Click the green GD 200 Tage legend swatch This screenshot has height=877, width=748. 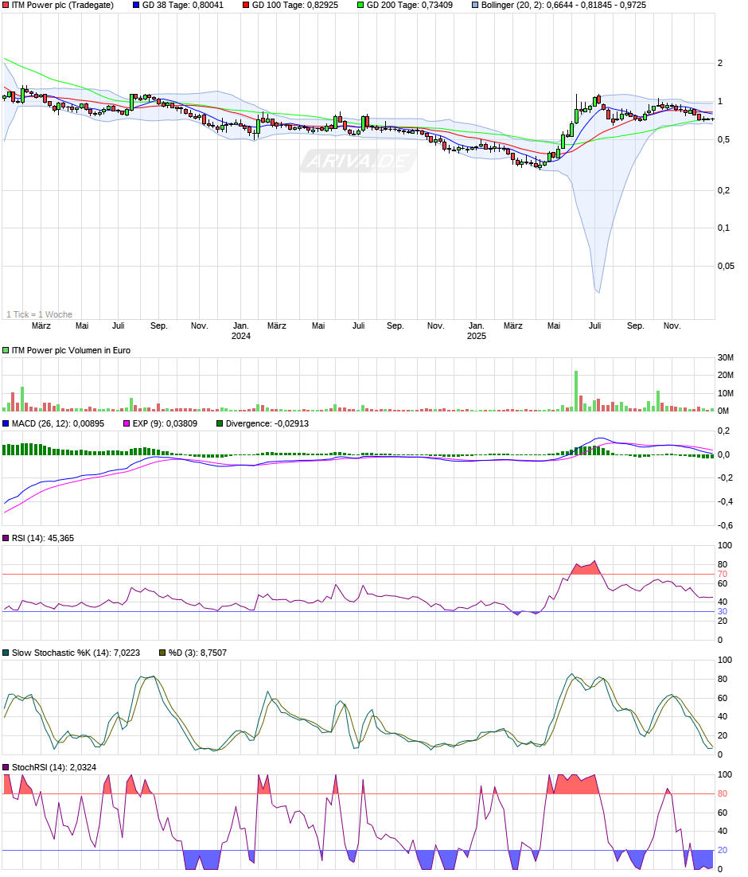click(x=360, y=5)
